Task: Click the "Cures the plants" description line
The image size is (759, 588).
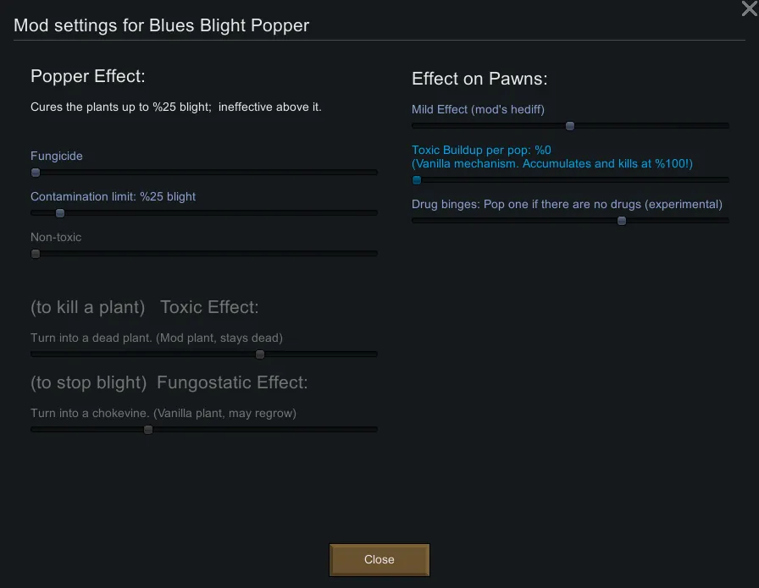Action: (x=175, y=107)
